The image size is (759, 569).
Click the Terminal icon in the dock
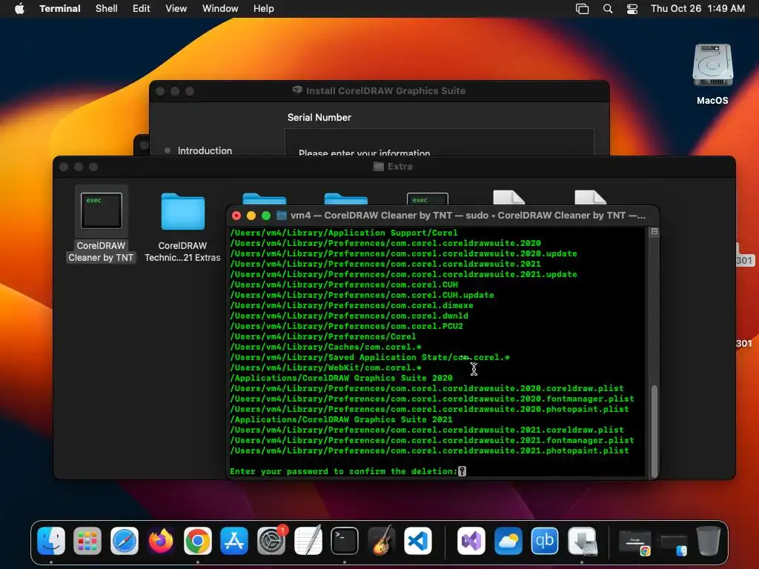coord(345,540)
